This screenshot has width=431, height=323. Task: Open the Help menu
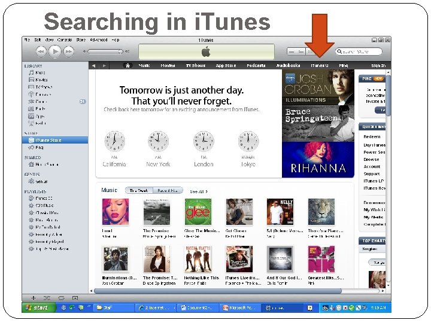click(x=116, y=40)
